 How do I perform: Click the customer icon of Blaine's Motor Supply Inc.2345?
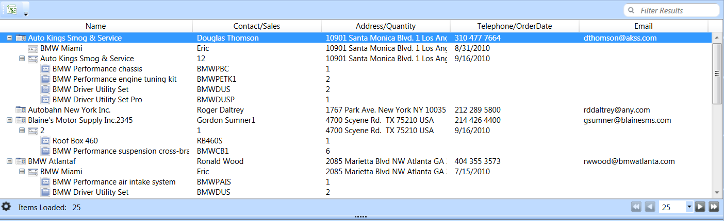[21, 120]
